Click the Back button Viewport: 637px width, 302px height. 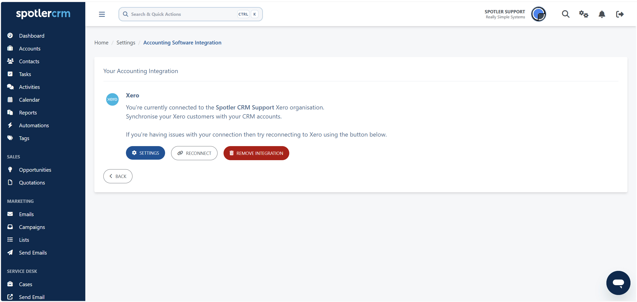click(118, 176)
